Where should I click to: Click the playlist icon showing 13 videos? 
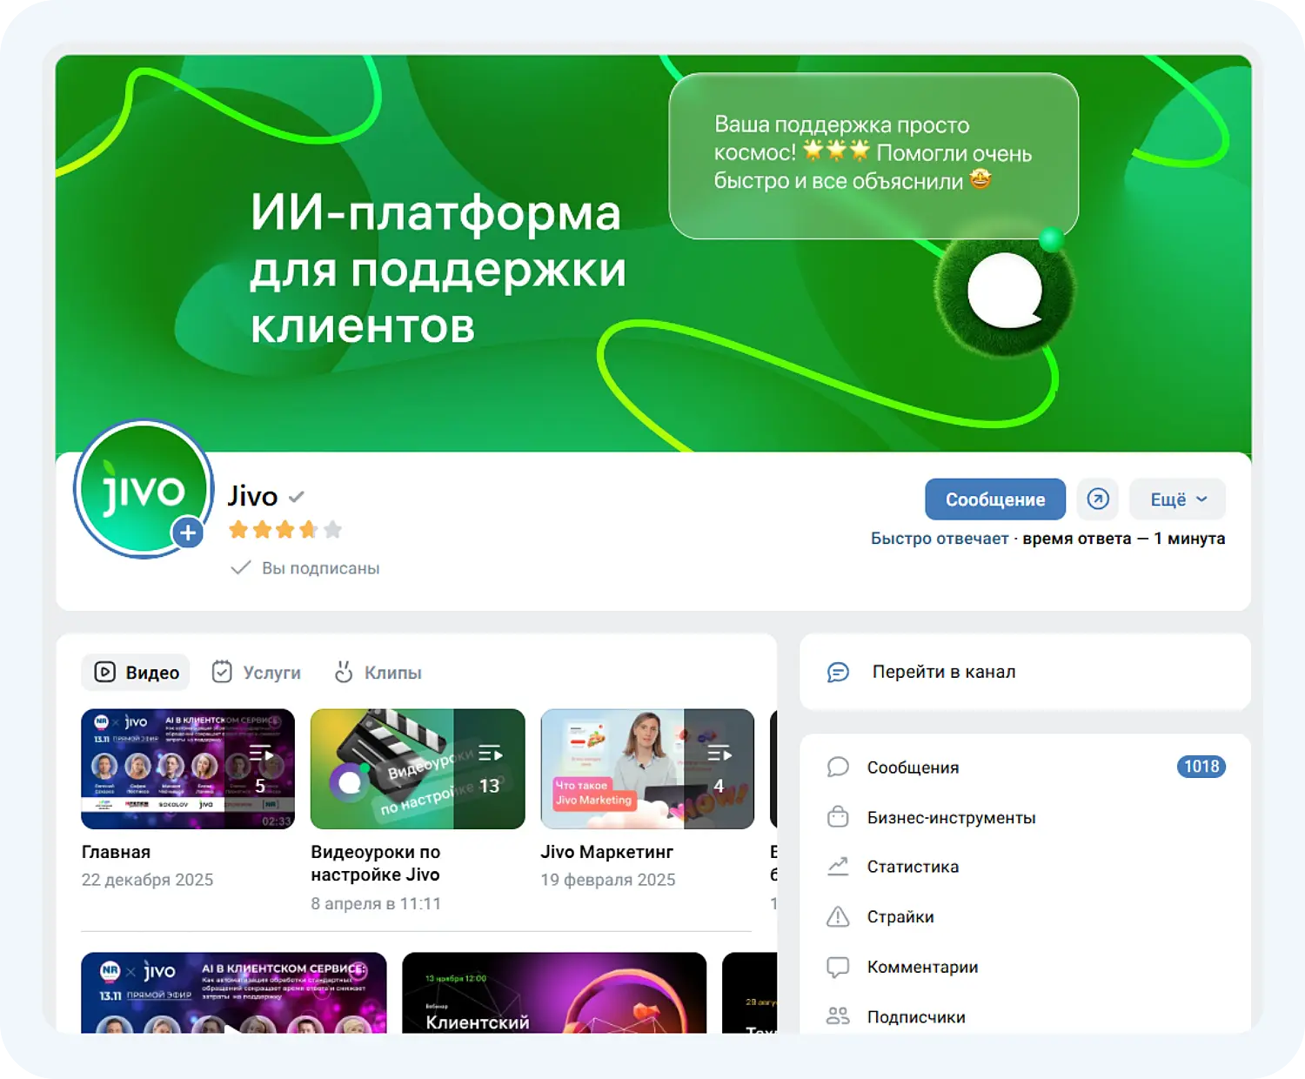490,754
